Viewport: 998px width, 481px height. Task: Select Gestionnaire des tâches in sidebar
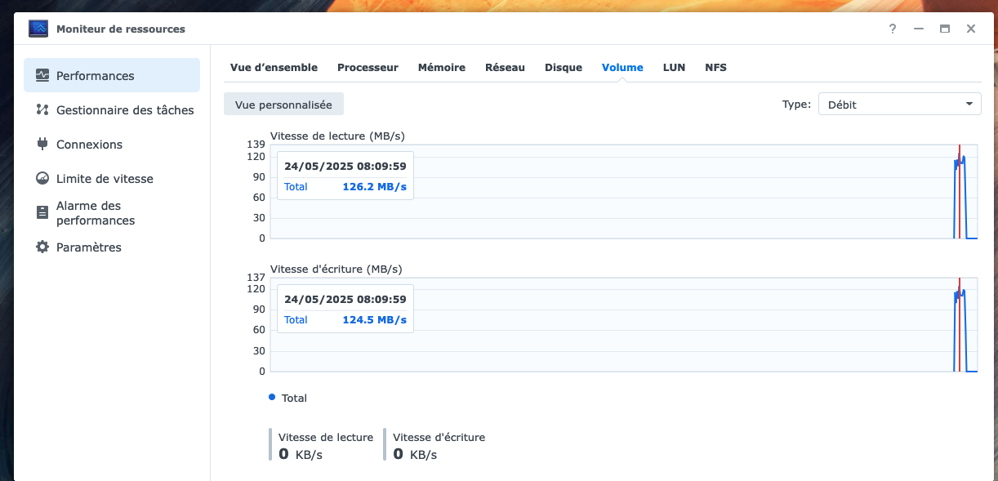(125, 109)
